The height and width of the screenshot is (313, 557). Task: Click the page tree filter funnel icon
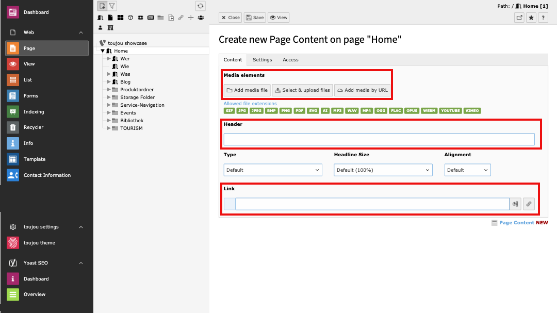(112, 6)
